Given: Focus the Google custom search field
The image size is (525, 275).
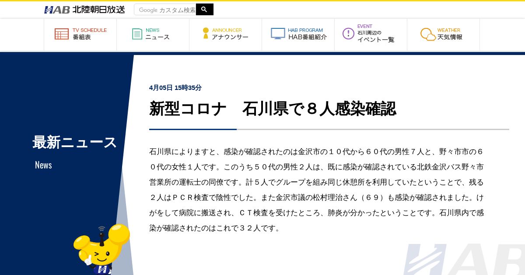Looking at the screenshot, I should pyautogui.click(x=165, y=10).
